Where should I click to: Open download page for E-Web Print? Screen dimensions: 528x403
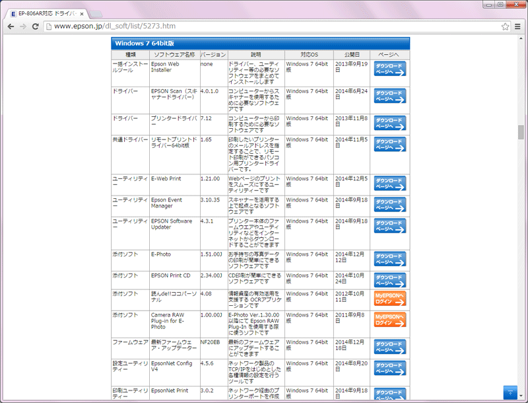pos(390,184)
